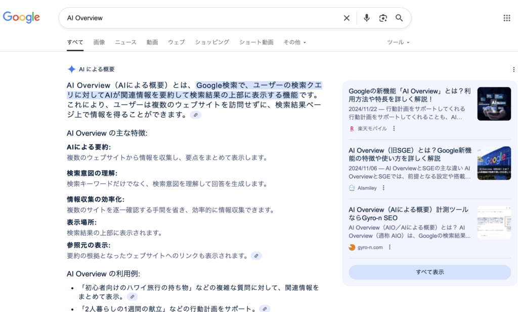The height and width of the screenshot is (312, 518).
Task: Click the すべて表示 button
Action: [x=430, y=273]
